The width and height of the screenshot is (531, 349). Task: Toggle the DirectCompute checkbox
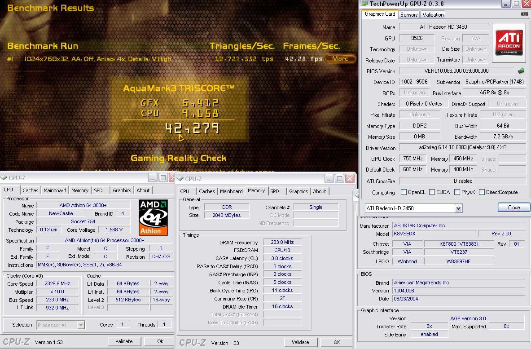(x=482, y=192)
